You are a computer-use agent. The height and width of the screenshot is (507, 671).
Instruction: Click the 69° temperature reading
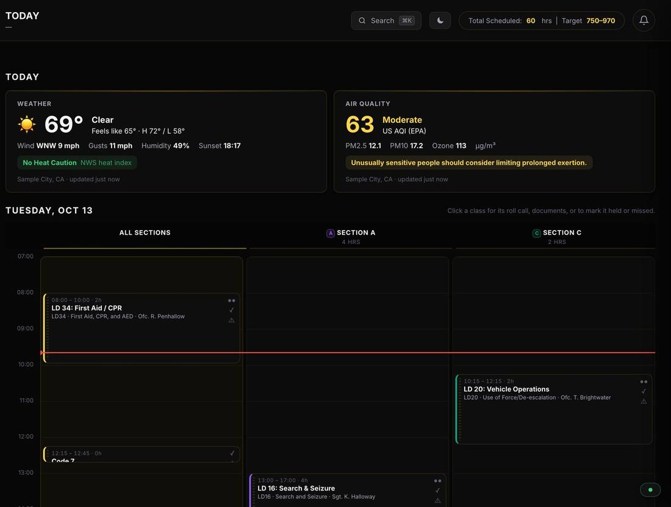pyautogui.click(x=64, y=124)
